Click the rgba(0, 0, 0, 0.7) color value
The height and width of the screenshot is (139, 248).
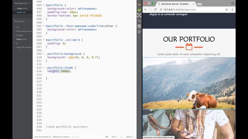pyautogui.click(x=84, y=57)
